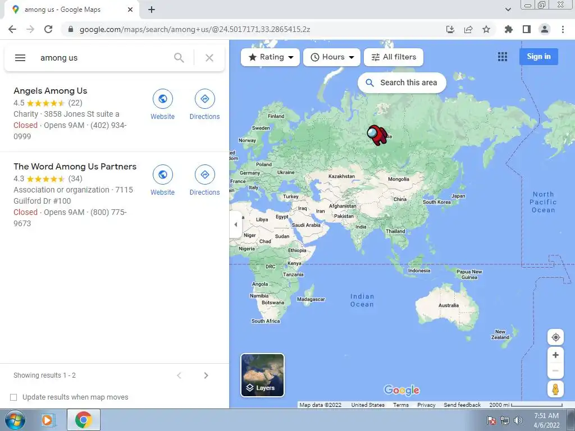Zoom out with the minus button
Screen dimensions: 575x431
555,370
